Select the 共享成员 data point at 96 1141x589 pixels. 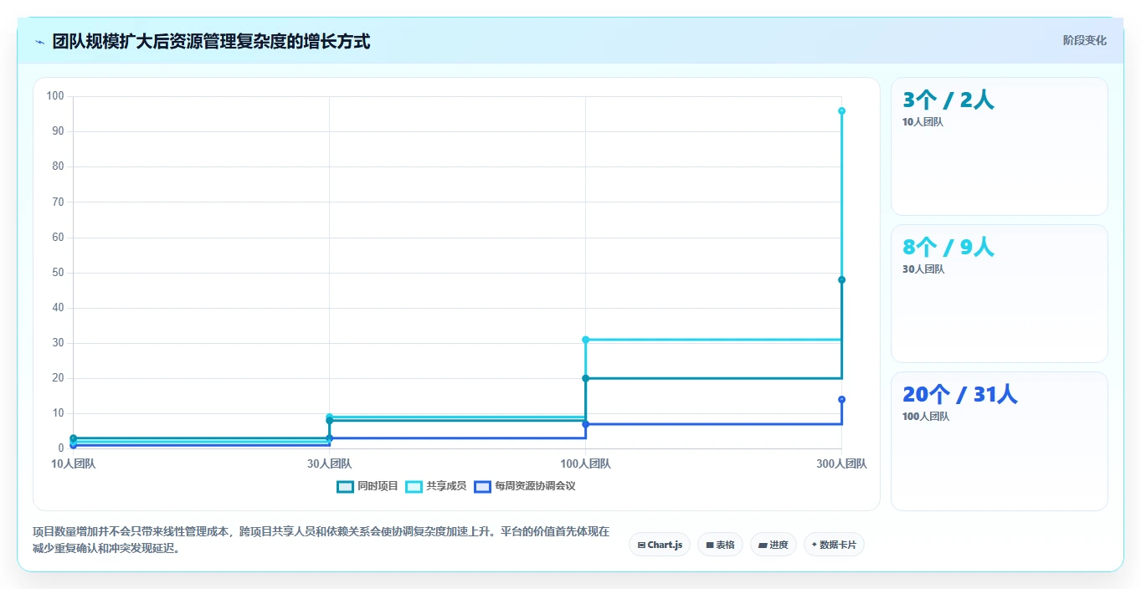pyautogui.click(x=841, y=110)
